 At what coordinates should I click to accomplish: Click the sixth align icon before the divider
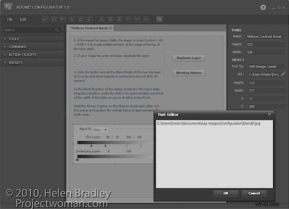[x=90, y=19]
